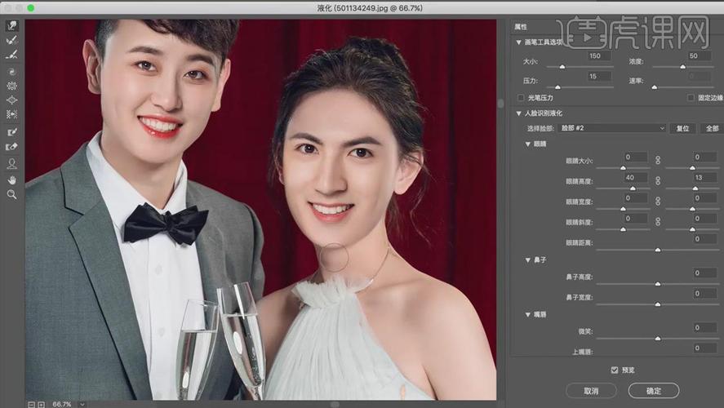Image resolution: width=724 pixels, height=408 pixels.
Task: Click the 属性 properties panel title
Action: (x=521, y=27)
